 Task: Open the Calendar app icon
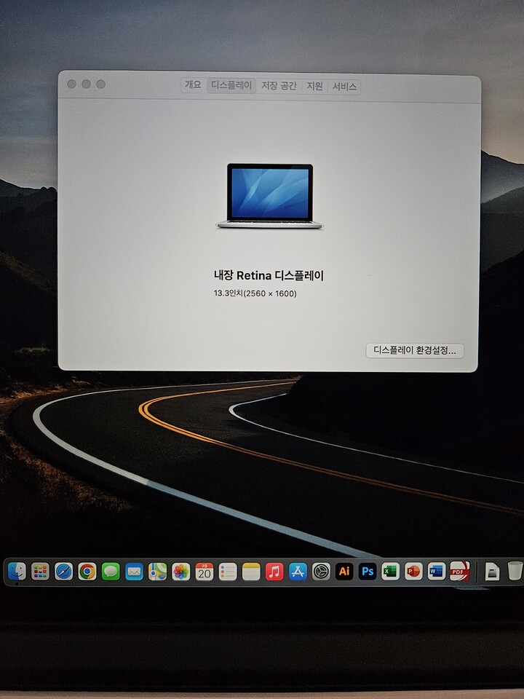(205, 572)
